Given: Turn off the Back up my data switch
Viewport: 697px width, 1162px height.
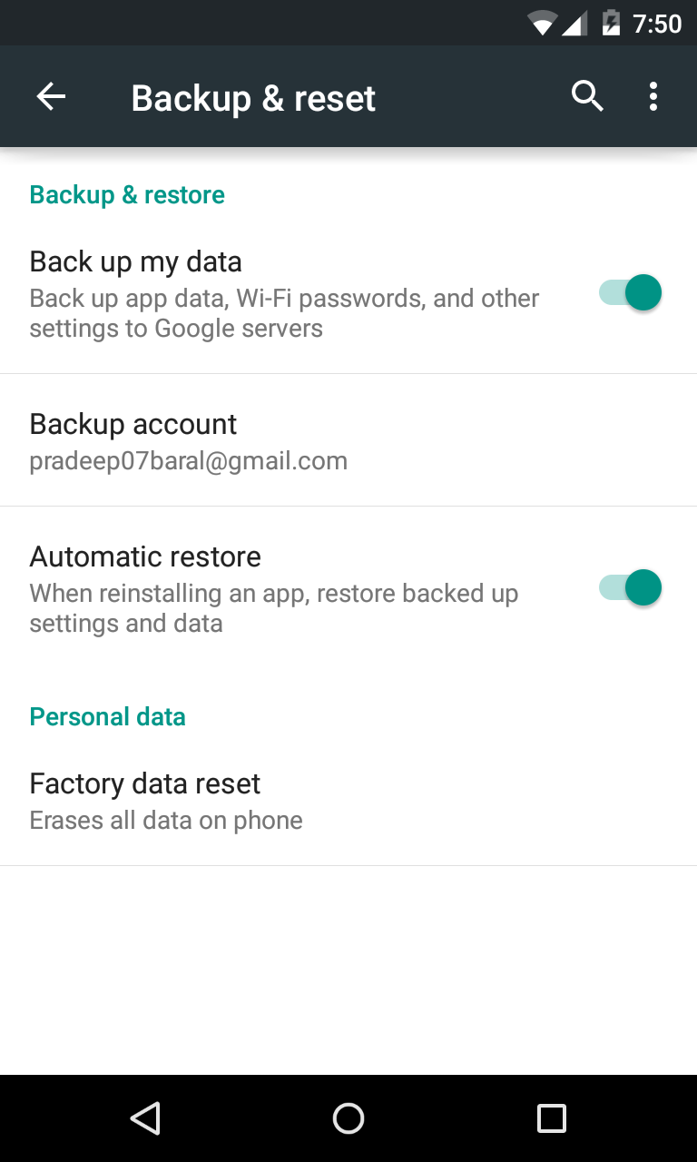Looking at the screenshot, I should 630,292.
